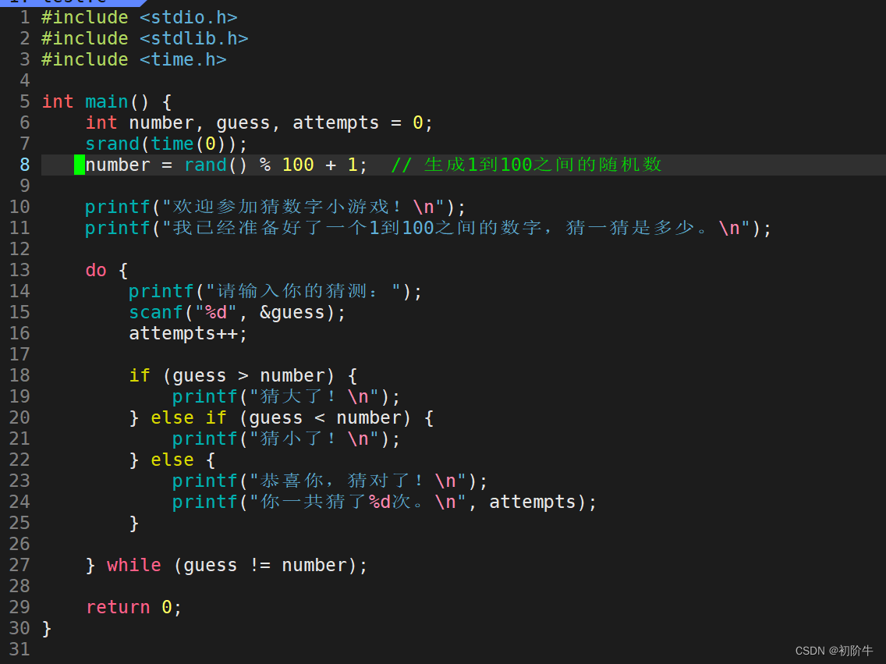
Task: Click line number 8 in the gutter
Action: point(25,165)
